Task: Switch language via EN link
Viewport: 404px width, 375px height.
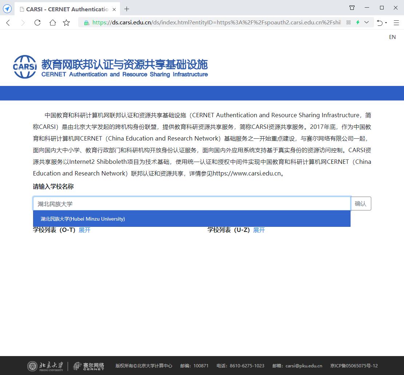Action: coord(392,37)
